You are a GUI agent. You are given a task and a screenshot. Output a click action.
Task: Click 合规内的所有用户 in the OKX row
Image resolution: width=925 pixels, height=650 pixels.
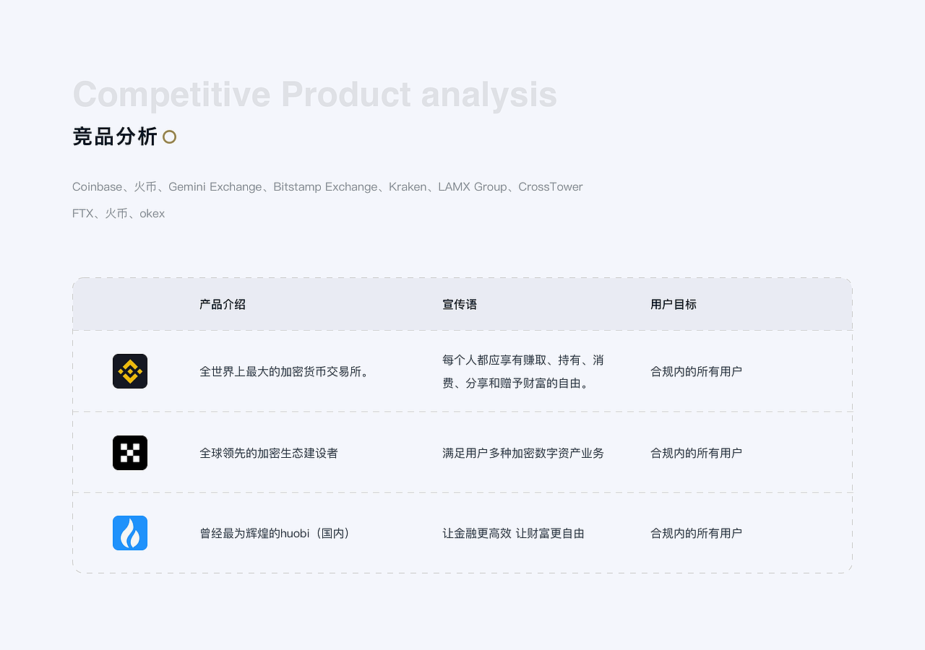pos(696,453)
